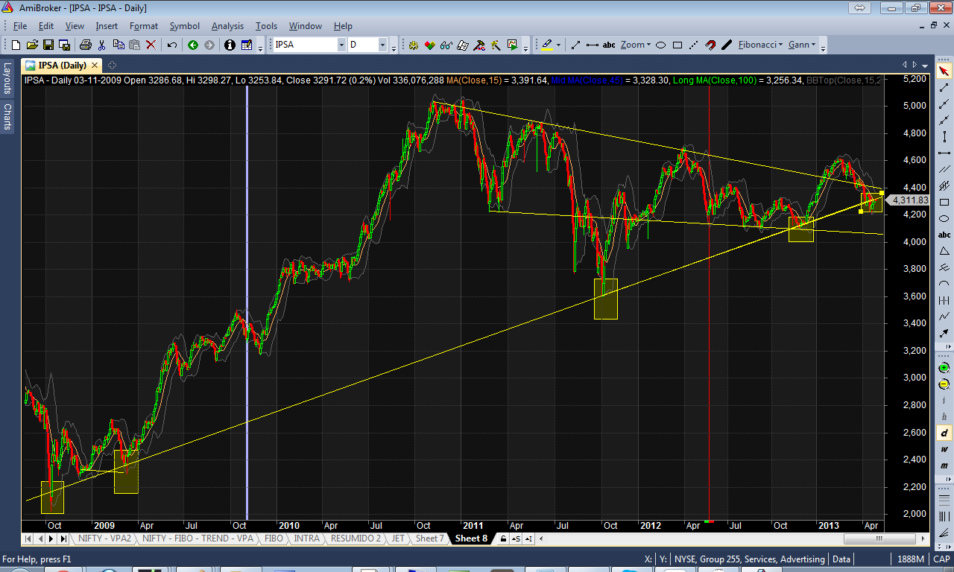This screenshot has height=572, width=954.
Task: Switch to the RESUMIDO 2 sheet tab
Action: click(x=356, y=538)
